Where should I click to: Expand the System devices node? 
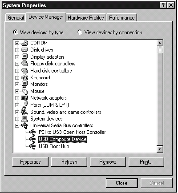[17, 119]
